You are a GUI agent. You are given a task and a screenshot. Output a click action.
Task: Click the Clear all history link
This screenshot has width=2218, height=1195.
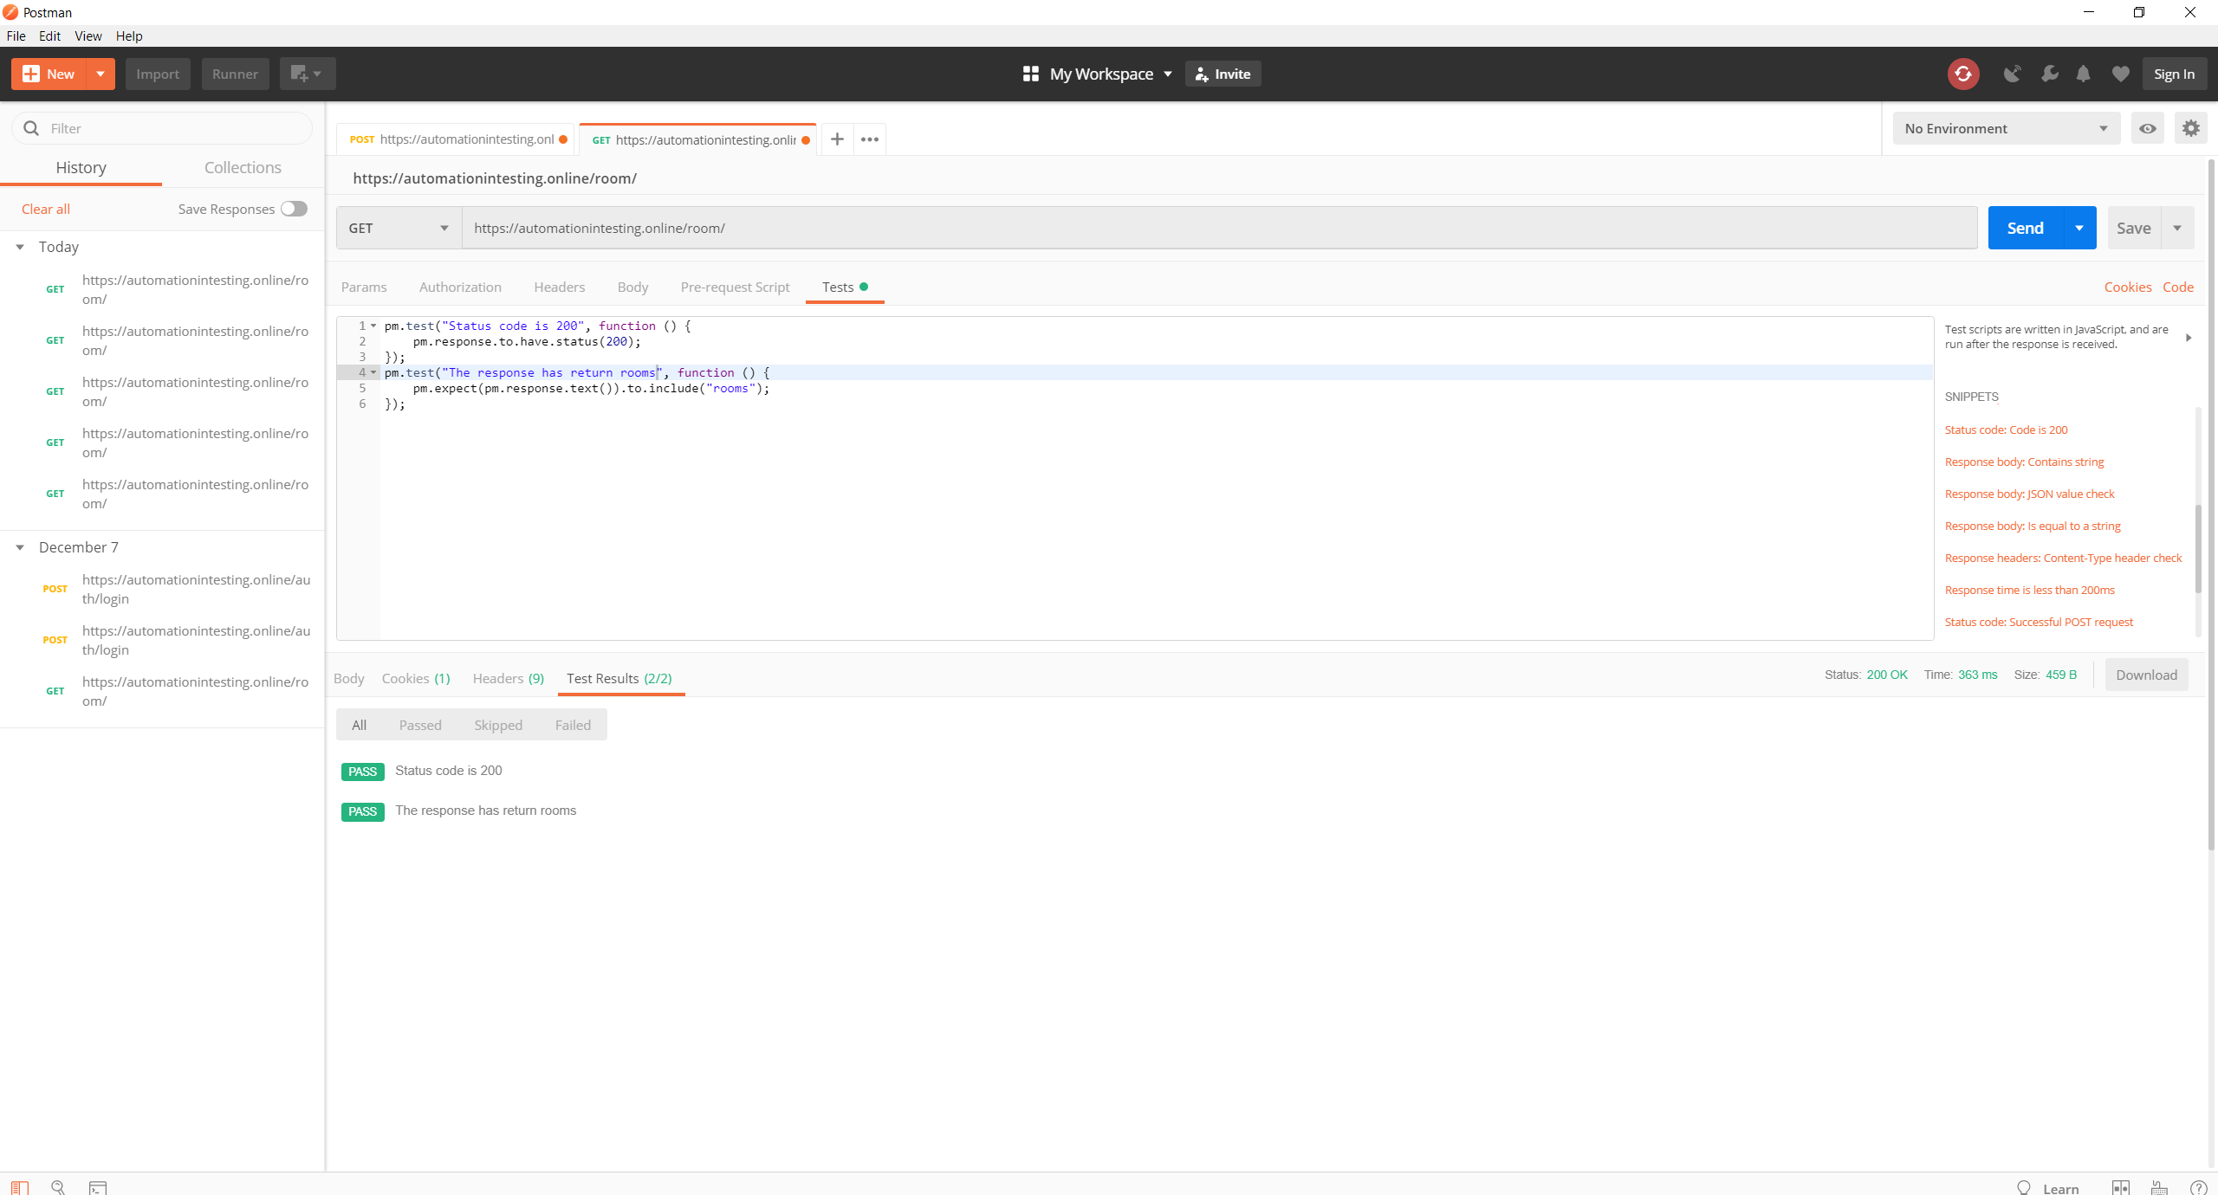click(x=45, y=209)
